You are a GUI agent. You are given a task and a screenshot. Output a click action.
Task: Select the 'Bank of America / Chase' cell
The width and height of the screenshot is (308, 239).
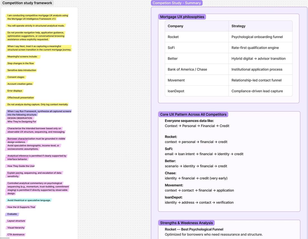click(x=197, y=69)
